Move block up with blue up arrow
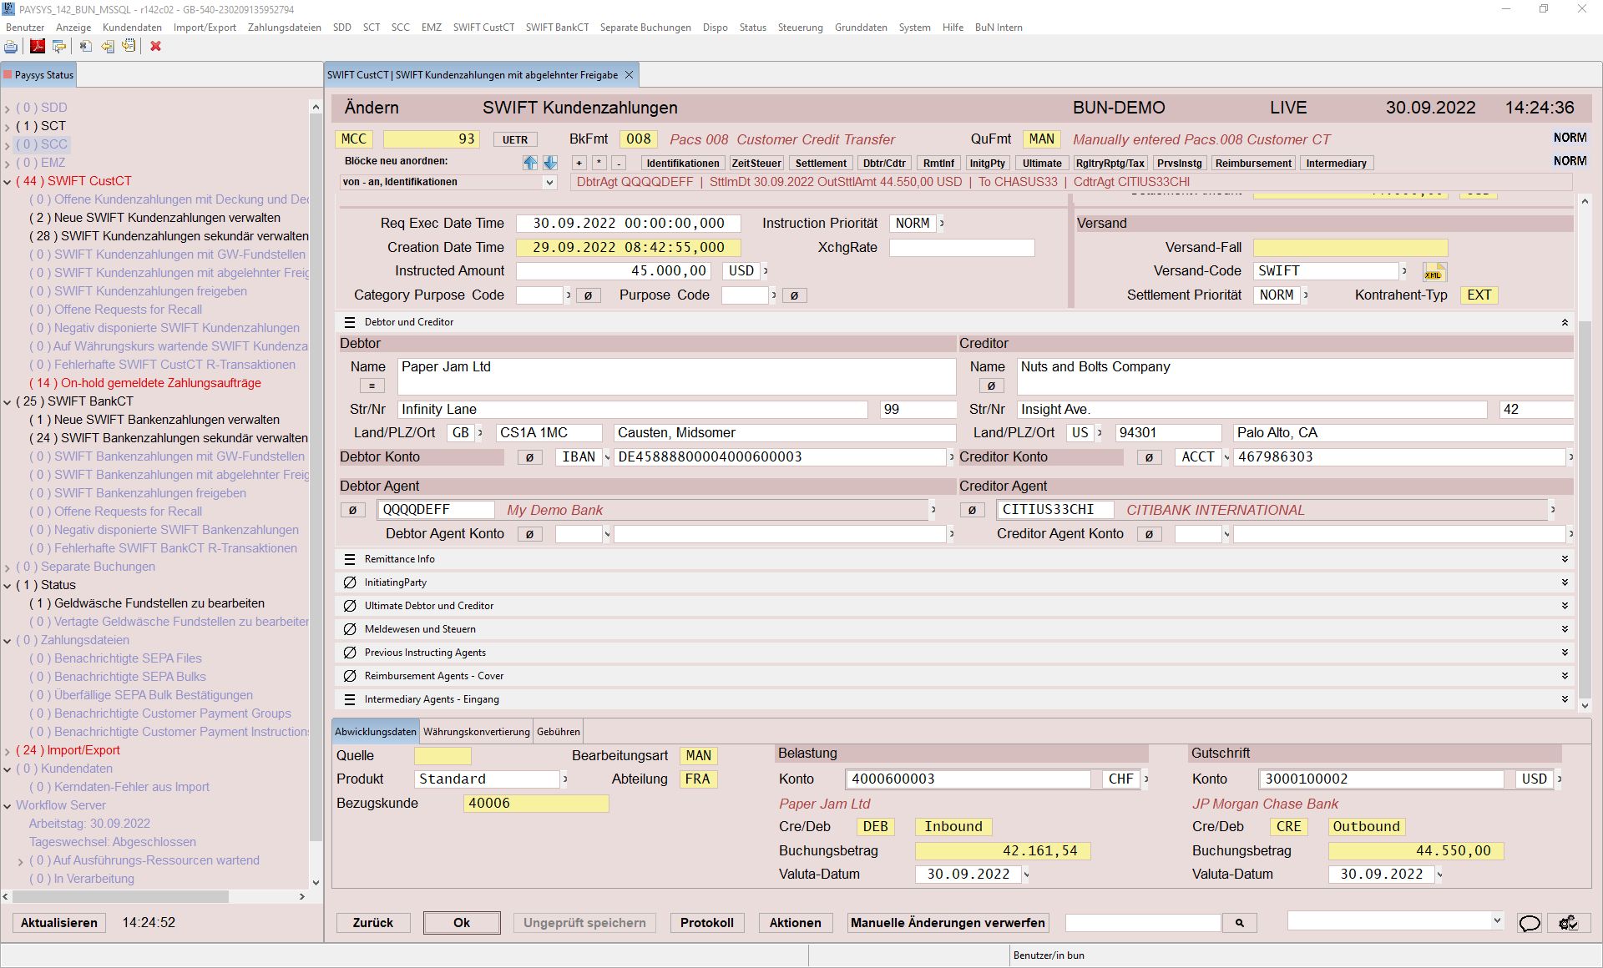 click(530, 163)
